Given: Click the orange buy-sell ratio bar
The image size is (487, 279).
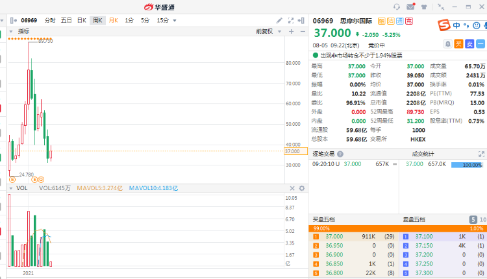Looking at the screenshot, I should tap(390, 228).
